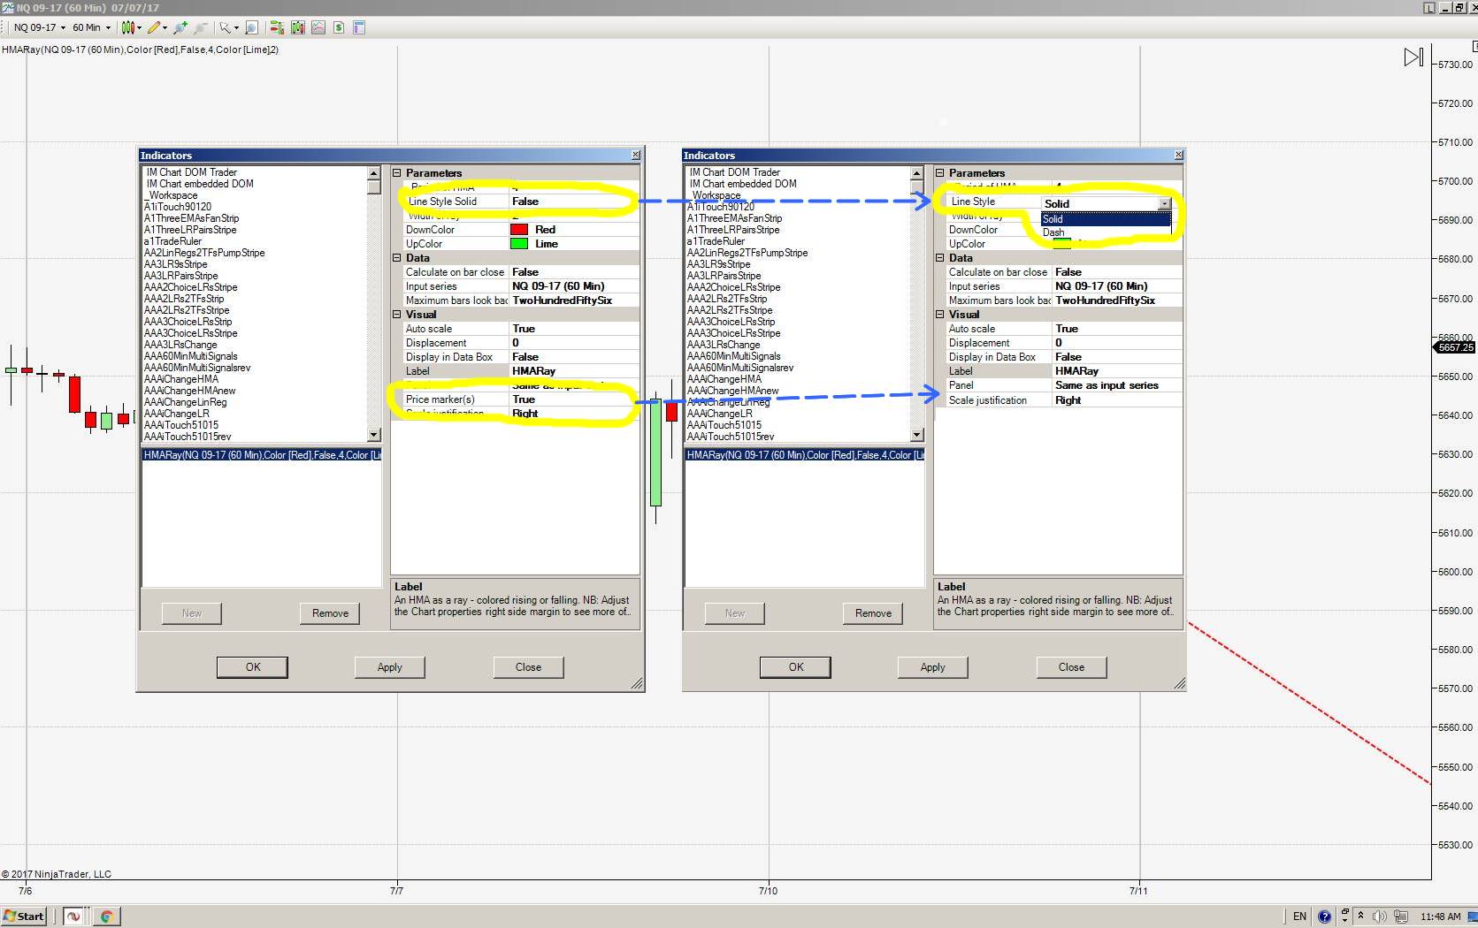
Task: Click the 5657.25 price marker on axis
Action: [x=1455, y=347]
